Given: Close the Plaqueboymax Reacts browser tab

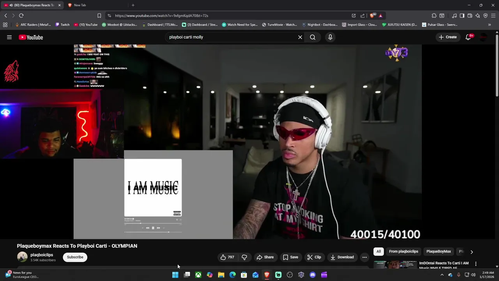Looking at the screenshot, I should 59,5.
